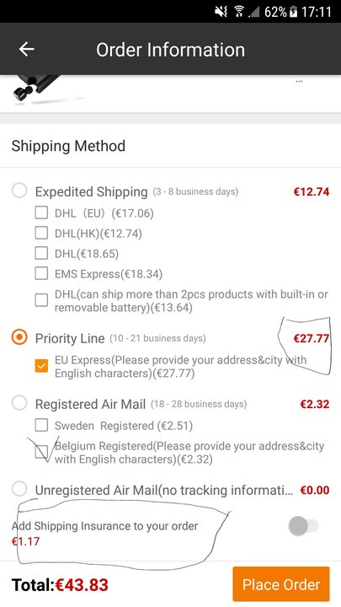
Task: Check the Belgium Registered checkbox
Action: [41, 452]
